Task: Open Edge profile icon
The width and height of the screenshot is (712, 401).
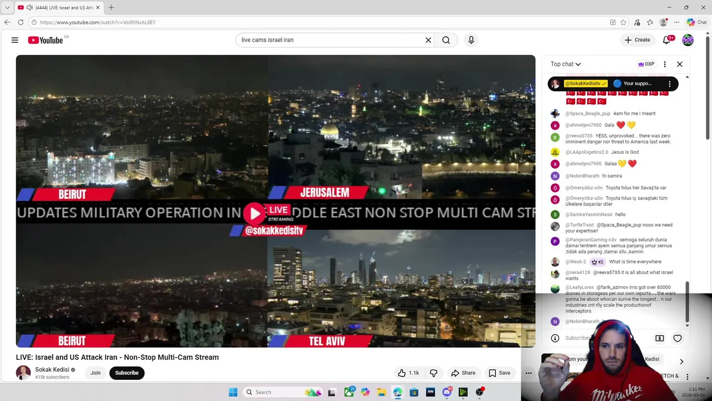Action: tap(663, 22)
